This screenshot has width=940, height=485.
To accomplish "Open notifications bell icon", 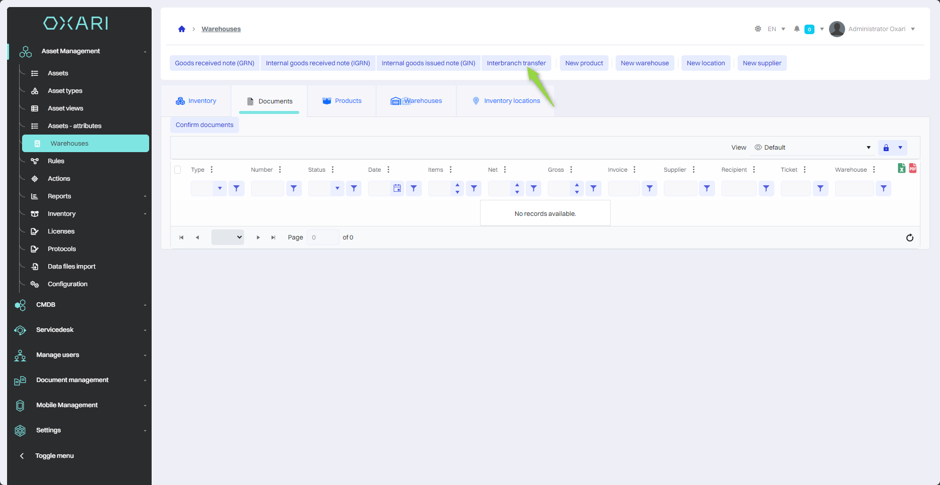I will (796, 29).
